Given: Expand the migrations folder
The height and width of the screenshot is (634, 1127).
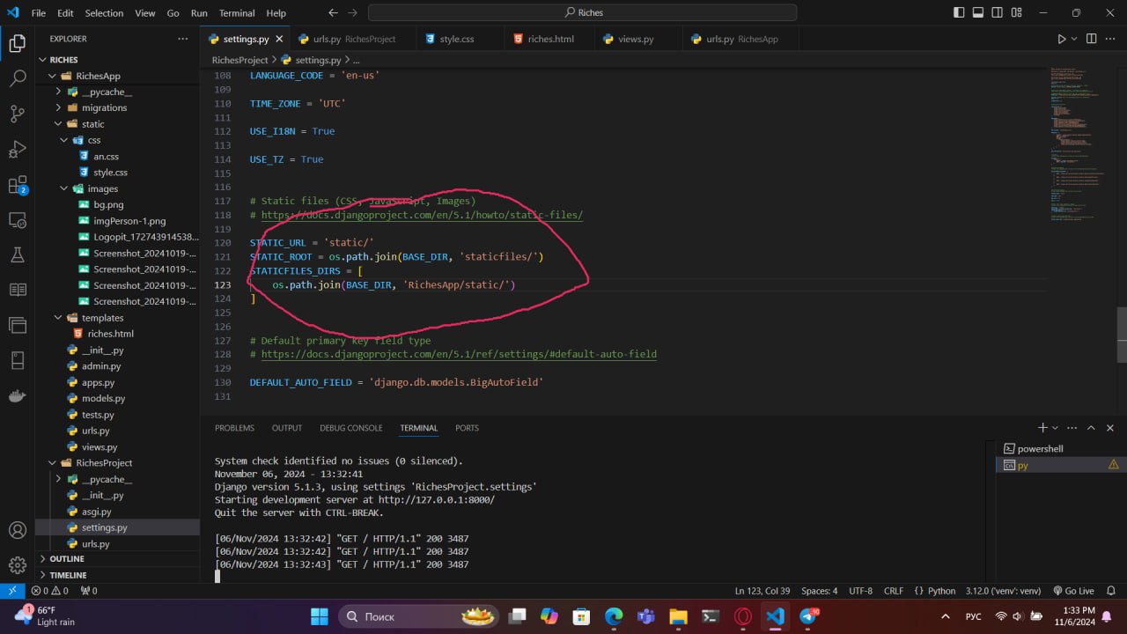Looking at the screenshot, I should (104, 107).
